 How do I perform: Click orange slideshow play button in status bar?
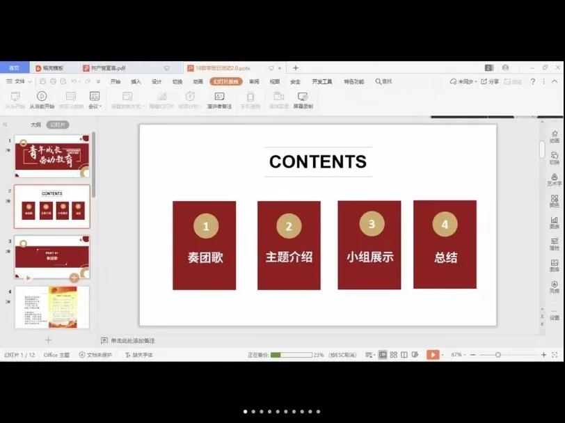433,355
